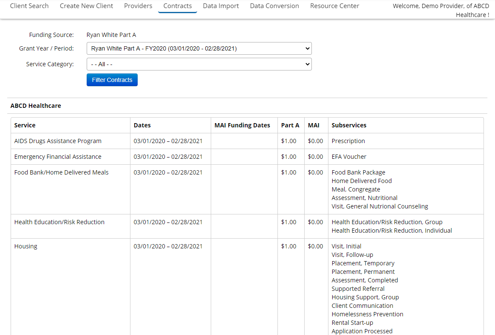Click the ABCD Healthcare section heading
The image size is (495, 335).
tap(36, 106)
